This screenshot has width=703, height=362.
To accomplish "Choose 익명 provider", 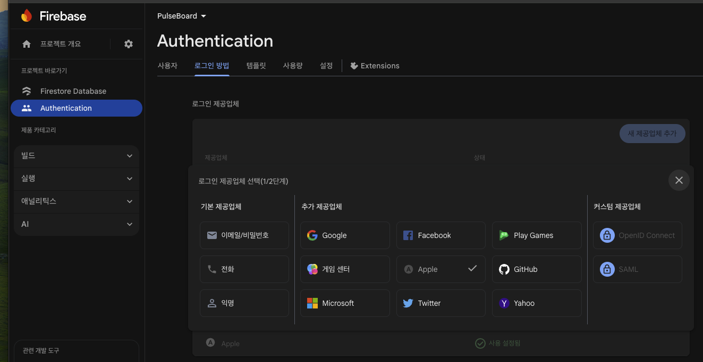I will click(244, 303).
